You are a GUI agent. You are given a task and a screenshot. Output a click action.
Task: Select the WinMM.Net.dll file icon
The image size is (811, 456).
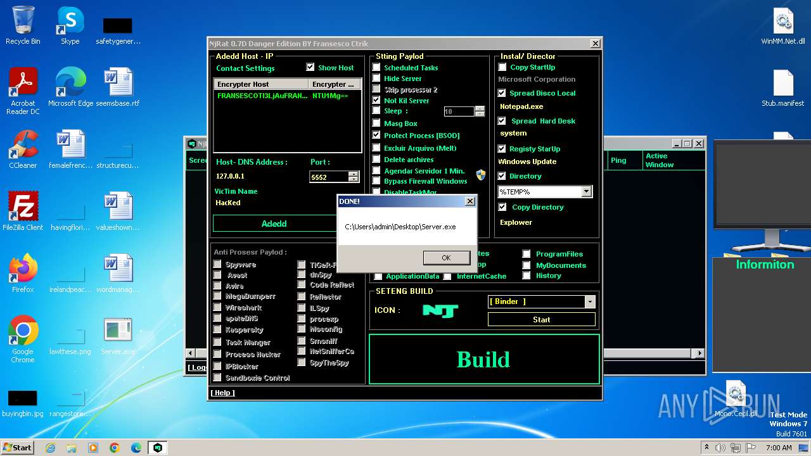[783, 25]
